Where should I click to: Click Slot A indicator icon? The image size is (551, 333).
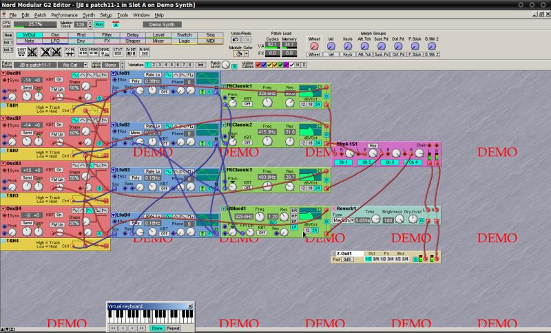pos(116,25)
